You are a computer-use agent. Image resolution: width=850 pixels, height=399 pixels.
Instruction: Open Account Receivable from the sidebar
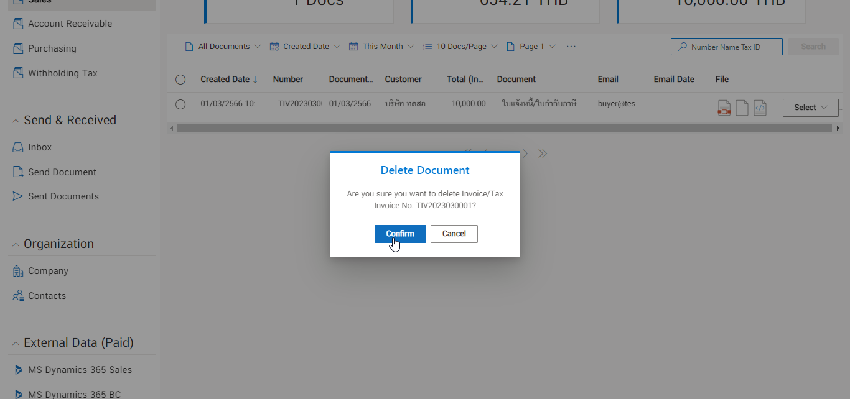click(68, 23)
